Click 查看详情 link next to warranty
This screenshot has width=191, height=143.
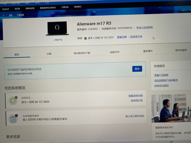pyautogui.click(x=122, y=37)
